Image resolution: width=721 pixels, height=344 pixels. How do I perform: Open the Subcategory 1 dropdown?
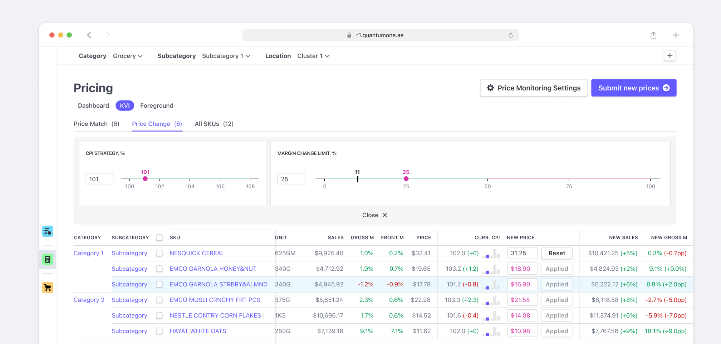point(226,56)
